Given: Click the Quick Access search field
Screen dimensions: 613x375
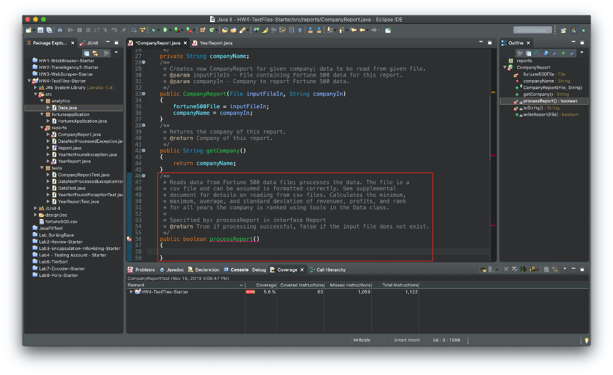Looking at the screenshot, I should (532, 30).
